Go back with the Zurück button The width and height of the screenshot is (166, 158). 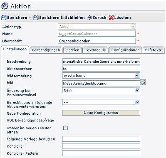tap(97, 17)
